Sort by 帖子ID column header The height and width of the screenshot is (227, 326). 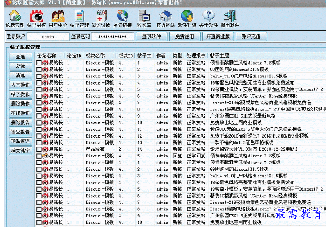click(x=144, y=56)
